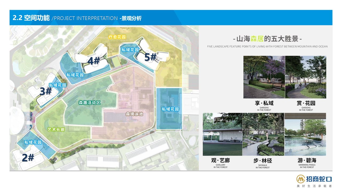Click the 4# building label
This screenshot has height=192, width=342.
pos(94,61)
